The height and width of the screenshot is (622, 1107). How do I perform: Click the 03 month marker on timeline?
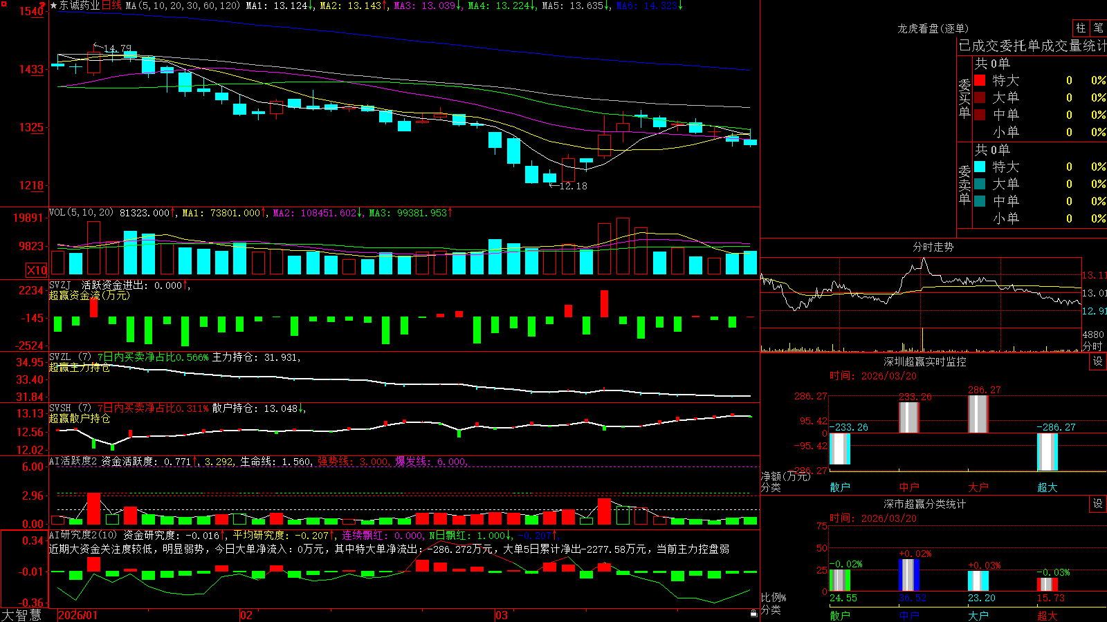501,615
